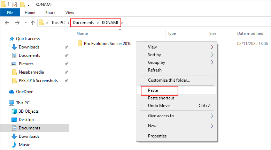
Task: Click the properties checkmark icon in title bar
Action: 14,5
